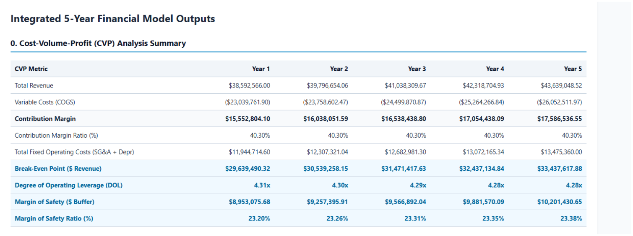Click break-even value $31,471,417.63
Screen dimensions: 633x236
(x=404, y=169)
